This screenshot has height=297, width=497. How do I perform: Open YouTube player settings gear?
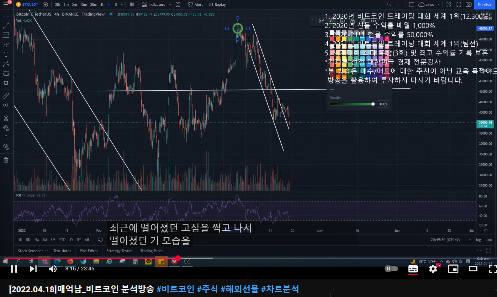tap(433, 269)
